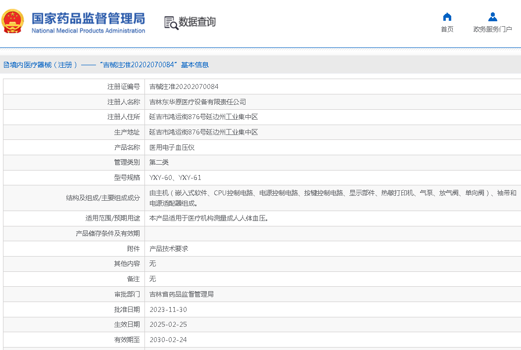Screen dimensions: 521x350
Task: Select registration number 吉械注准20202070084 value
Action: tap(184, 87)
